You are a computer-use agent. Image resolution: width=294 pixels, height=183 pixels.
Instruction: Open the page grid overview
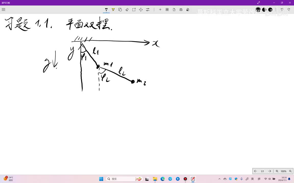(167, 9)
